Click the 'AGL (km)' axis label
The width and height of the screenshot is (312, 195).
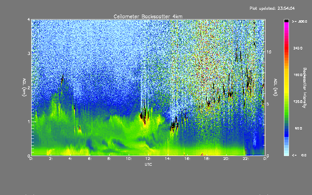pyautogui.click(x=25, y=87)
